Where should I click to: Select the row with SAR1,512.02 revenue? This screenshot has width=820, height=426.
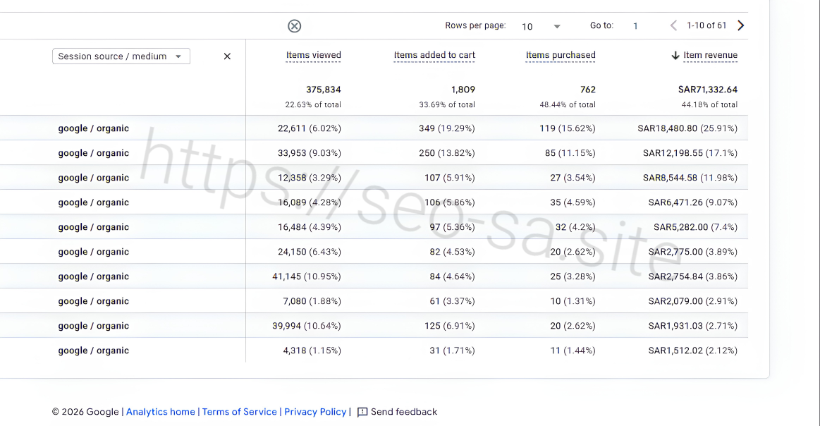point(374,351)
